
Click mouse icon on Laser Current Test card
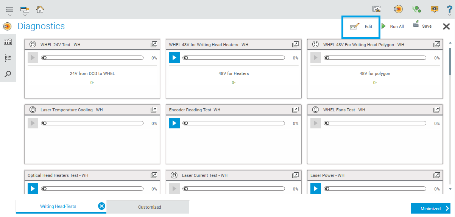tap(174, 175)
